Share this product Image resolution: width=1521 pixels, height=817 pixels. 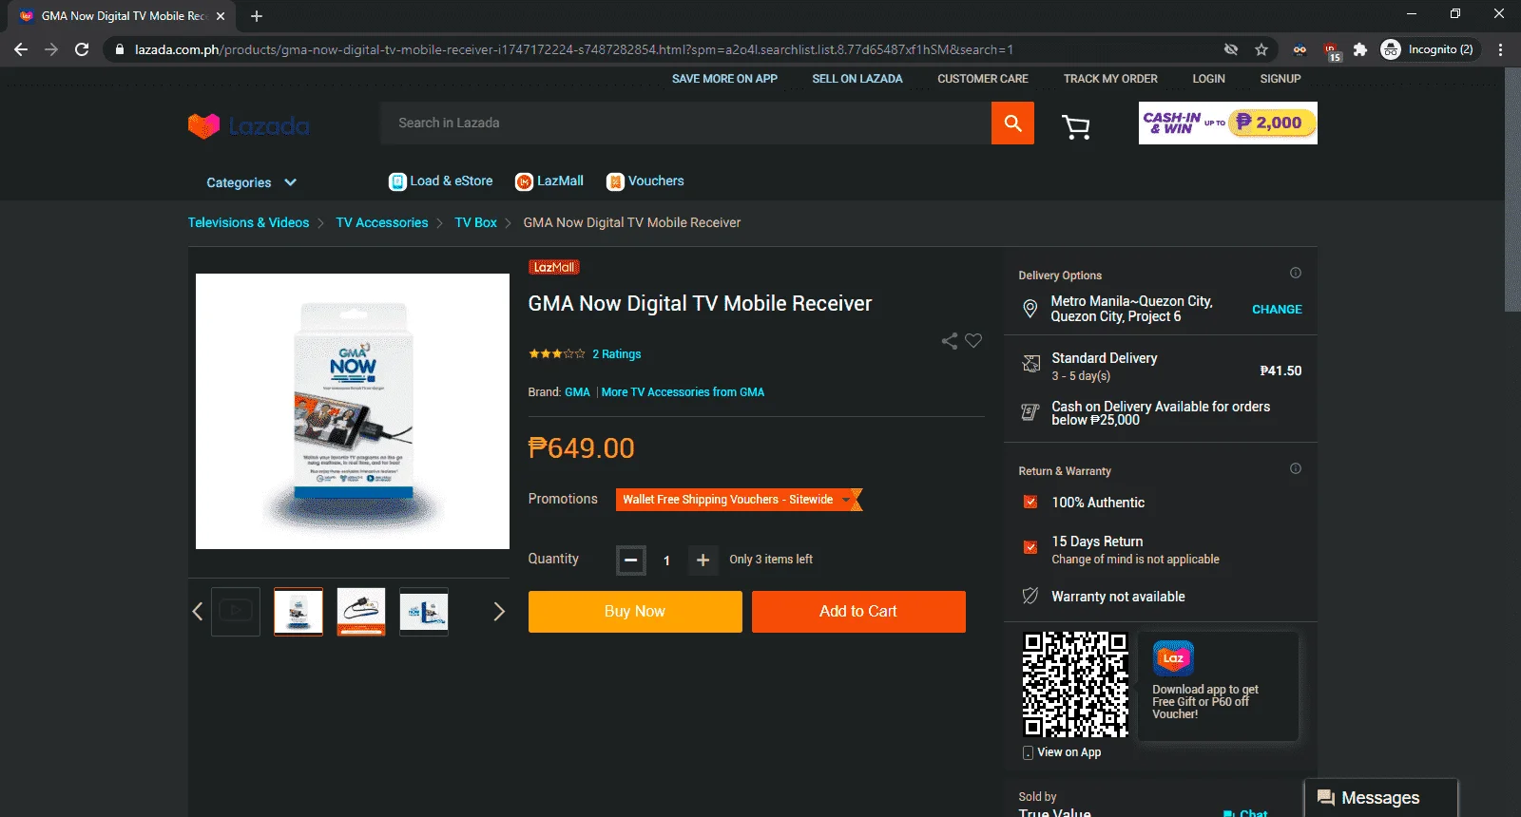(x=949, y=341)
